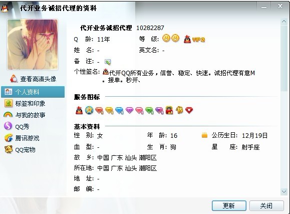290x214 pixels.
Task: Open 与我的故事 section
Action: coord(25,115)
